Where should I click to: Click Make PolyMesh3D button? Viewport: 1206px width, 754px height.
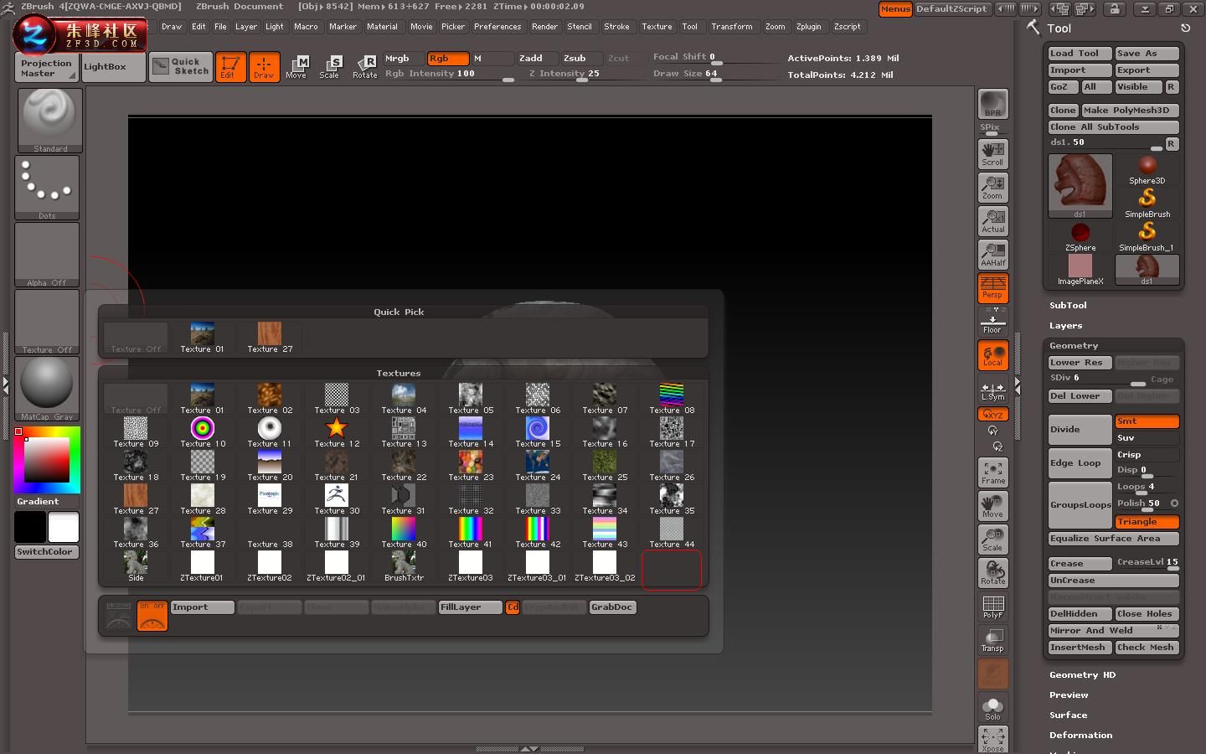1130,110
